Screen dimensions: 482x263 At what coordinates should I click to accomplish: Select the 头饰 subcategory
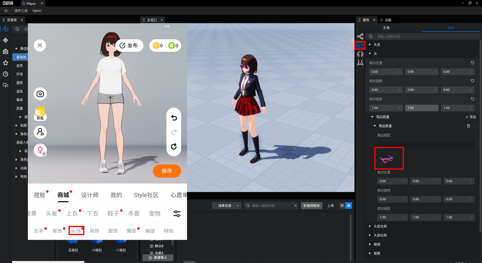point(76,231)
